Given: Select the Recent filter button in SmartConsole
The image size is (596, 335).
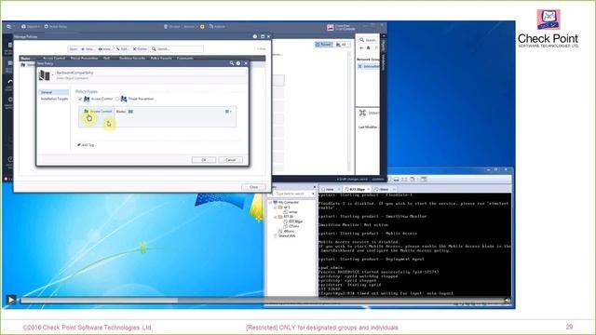Looking at the screenshot, I should 323,45.
